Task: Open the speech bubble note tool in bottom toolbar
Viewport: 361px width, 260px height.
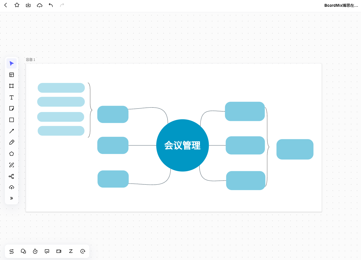Action: pos(47,251)
